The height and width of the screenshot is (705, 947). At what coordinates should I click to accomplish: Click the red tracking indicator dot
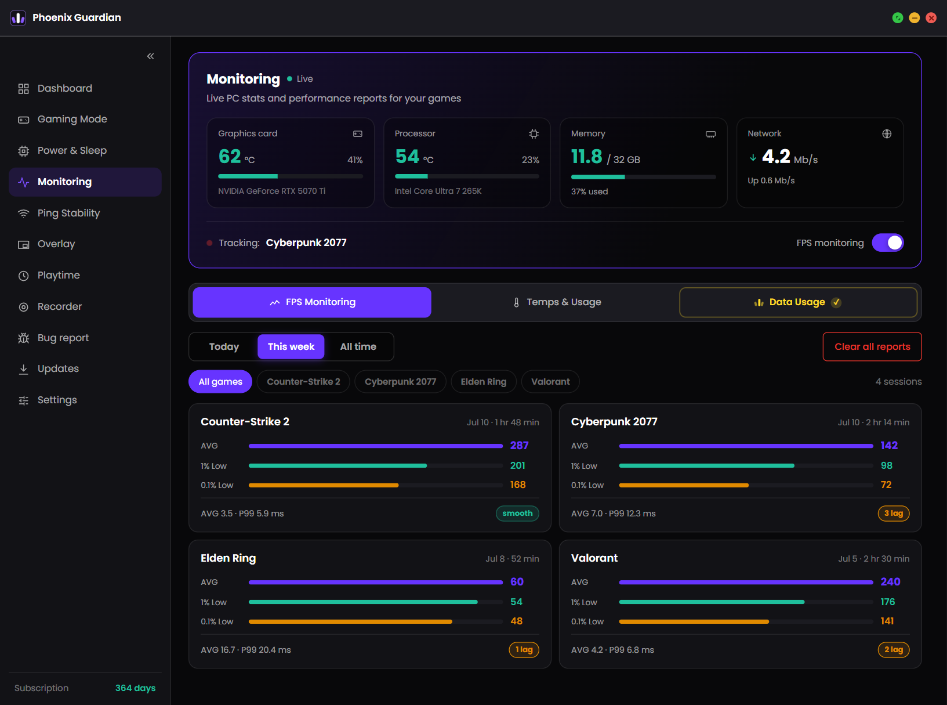click(209, 243)
